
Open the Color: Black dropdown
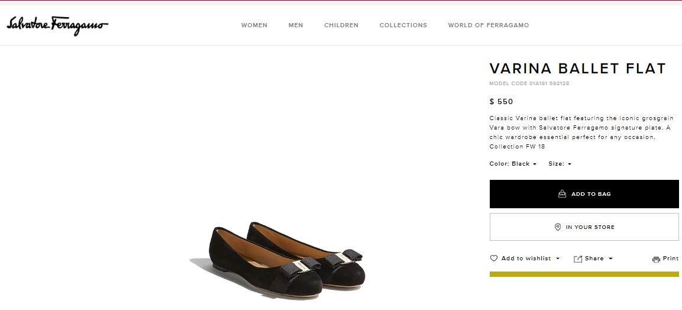pos(513,164)
